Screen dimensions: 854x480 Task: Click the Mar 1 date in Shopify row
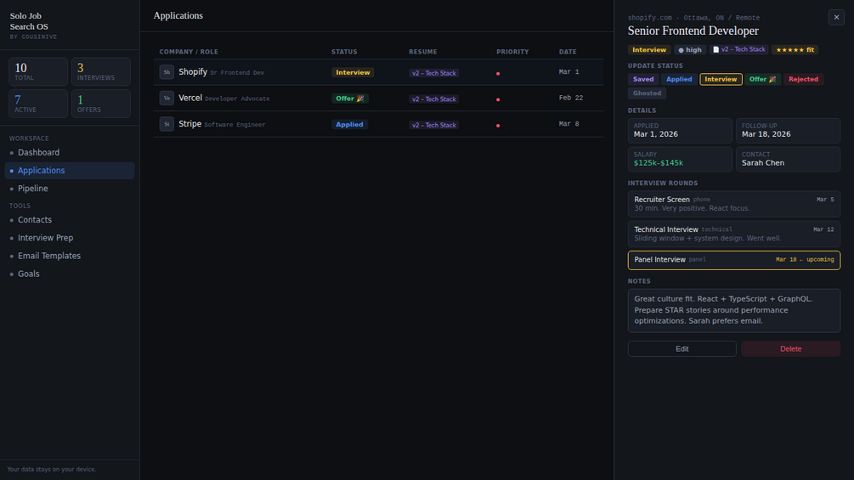(568, 72)
